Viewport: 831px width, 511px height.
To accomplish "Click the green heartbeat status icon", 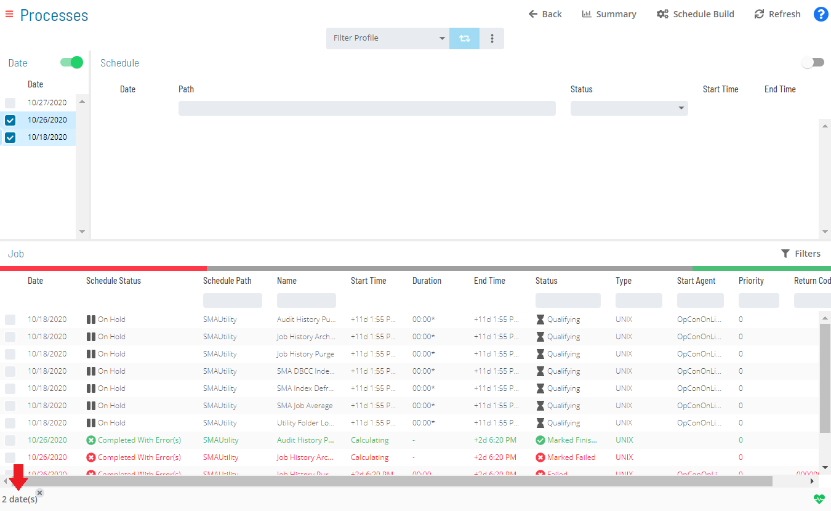I will (x=819, y=499).
